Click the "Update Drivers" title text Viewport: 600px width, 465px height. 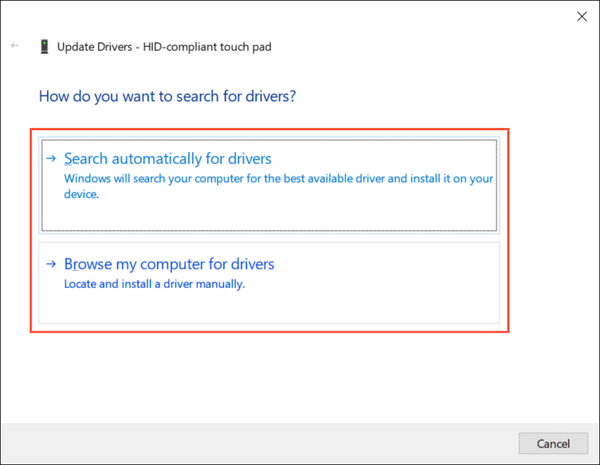click(x=94, y=47)
